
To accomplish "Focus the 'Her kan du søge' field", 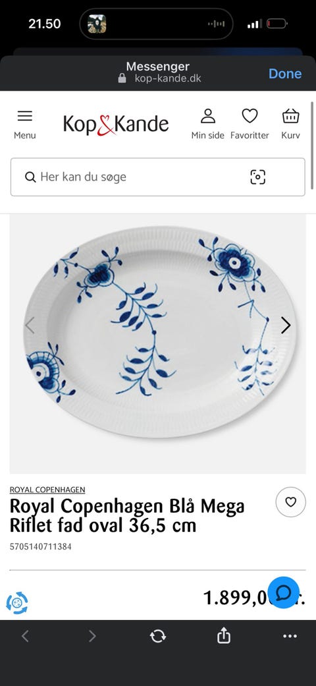I will (x=158, y=177).
